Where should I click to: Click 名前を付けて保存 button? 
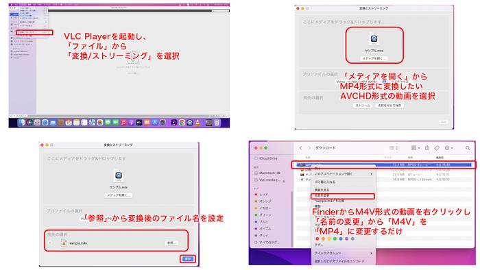tap(389, 106)
